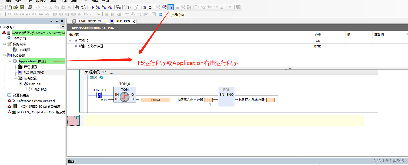Click the striped view toggle in ladder toolbar

[160, 14]
